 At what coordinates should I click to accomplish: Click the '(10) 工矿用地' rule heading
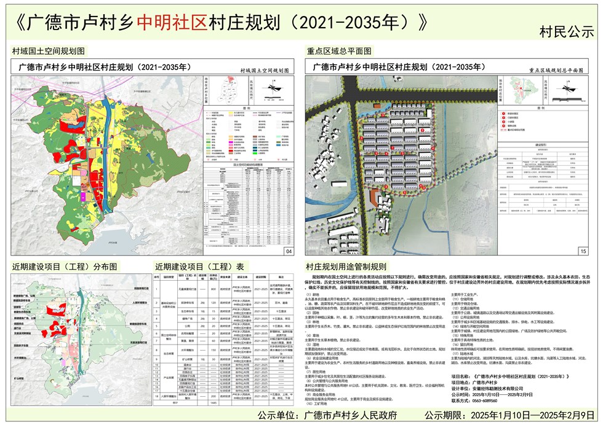click(316, 404)
